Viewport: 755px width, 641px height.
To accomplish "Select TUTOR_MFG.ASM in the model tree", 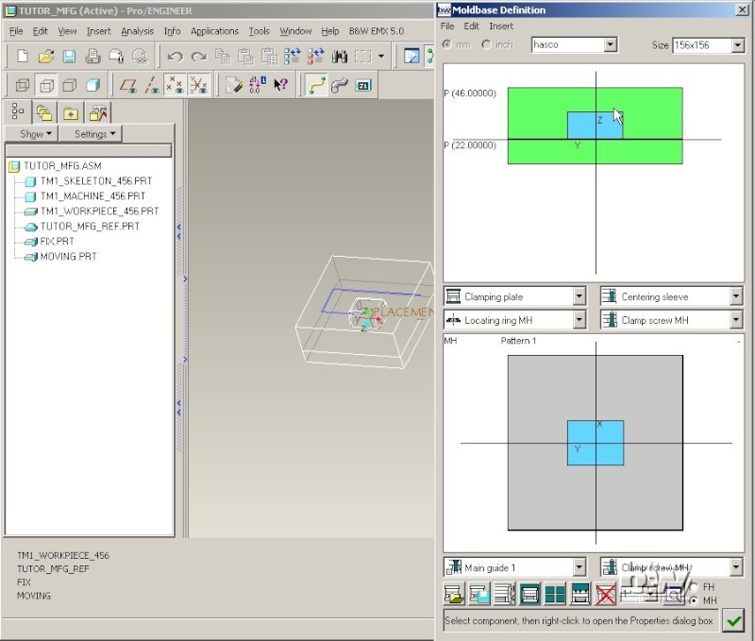I will tap(62, 166).
